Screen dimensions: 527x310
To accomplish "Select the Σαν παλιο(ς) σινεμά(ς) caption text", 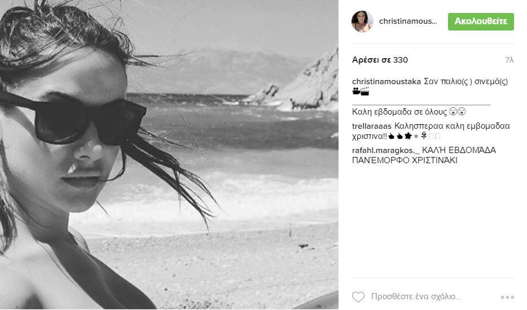I will pyautogui.click(x=466, y=82).
